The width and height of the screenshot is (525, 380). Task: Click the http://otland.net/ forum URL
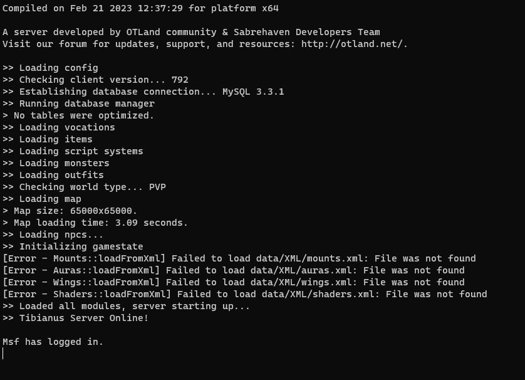point(354,44)
